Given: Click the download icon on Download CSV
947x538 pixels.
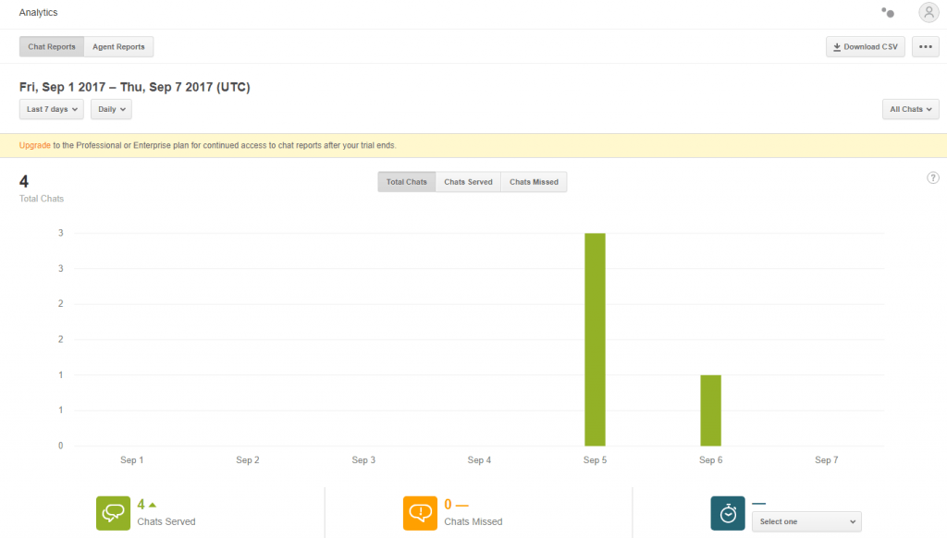Looking at the screenshot, I should click(838, 46).
